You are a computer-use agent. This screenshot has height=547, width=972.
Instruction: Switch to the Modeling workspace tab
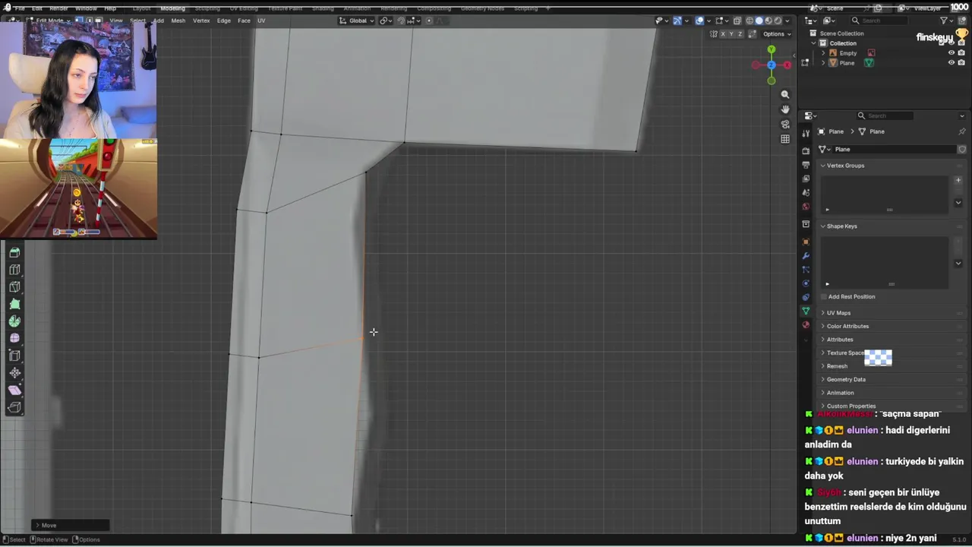pos(172,8)
